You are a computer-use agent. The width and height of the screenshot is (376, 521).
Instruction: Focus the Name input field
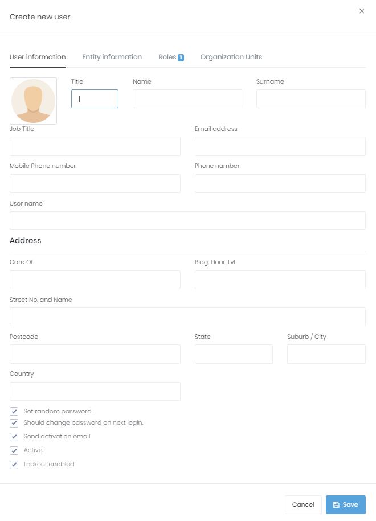[187, 99]
